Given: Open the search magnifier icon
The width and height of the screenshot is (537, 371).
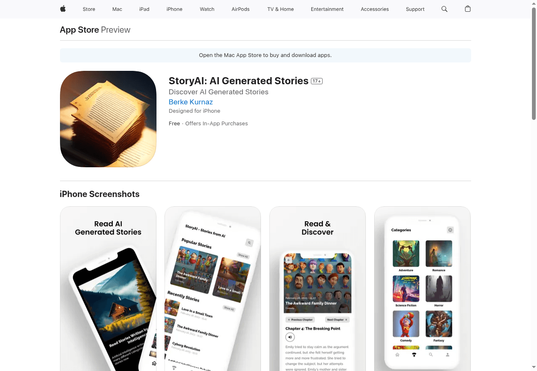Looking at the screenshot, I should point(444,9).
